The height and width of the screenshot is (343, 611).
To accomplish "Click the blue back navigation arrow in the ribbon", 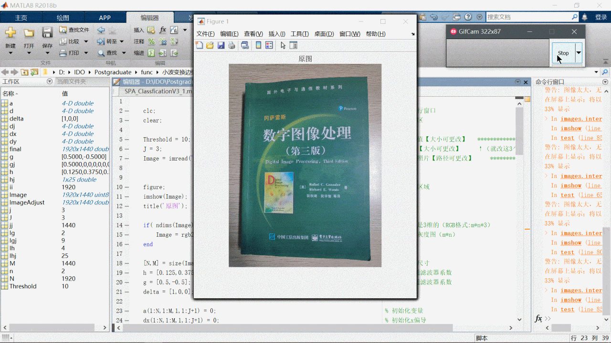I will (101, 30).
